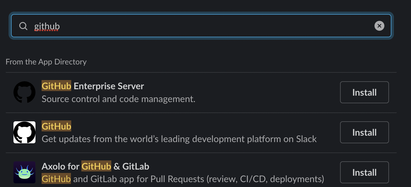The height and width of the screenshot is (187, 411).
Task: Click the search field containing github
Action: (201, 26)
